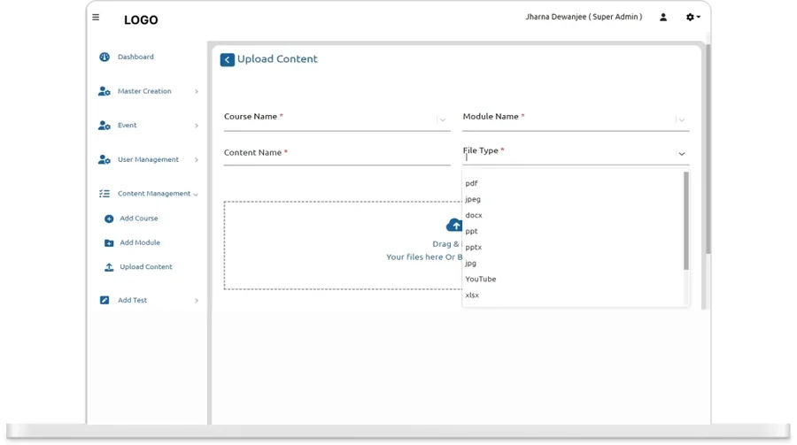Click the main page vertical scrollbar

click(708, 150)
